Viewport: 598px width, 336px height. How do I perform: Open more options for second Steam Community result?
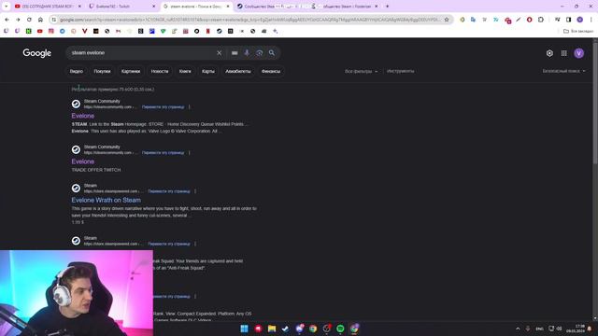[x=189, y=153]
